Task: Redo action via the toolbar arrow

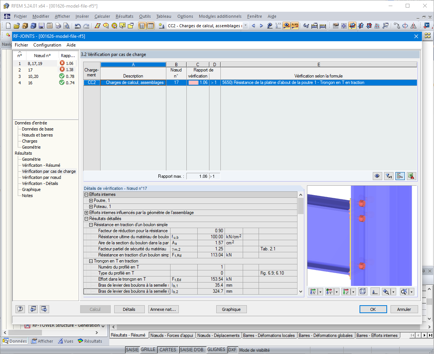Action: [x=86, y=26]
